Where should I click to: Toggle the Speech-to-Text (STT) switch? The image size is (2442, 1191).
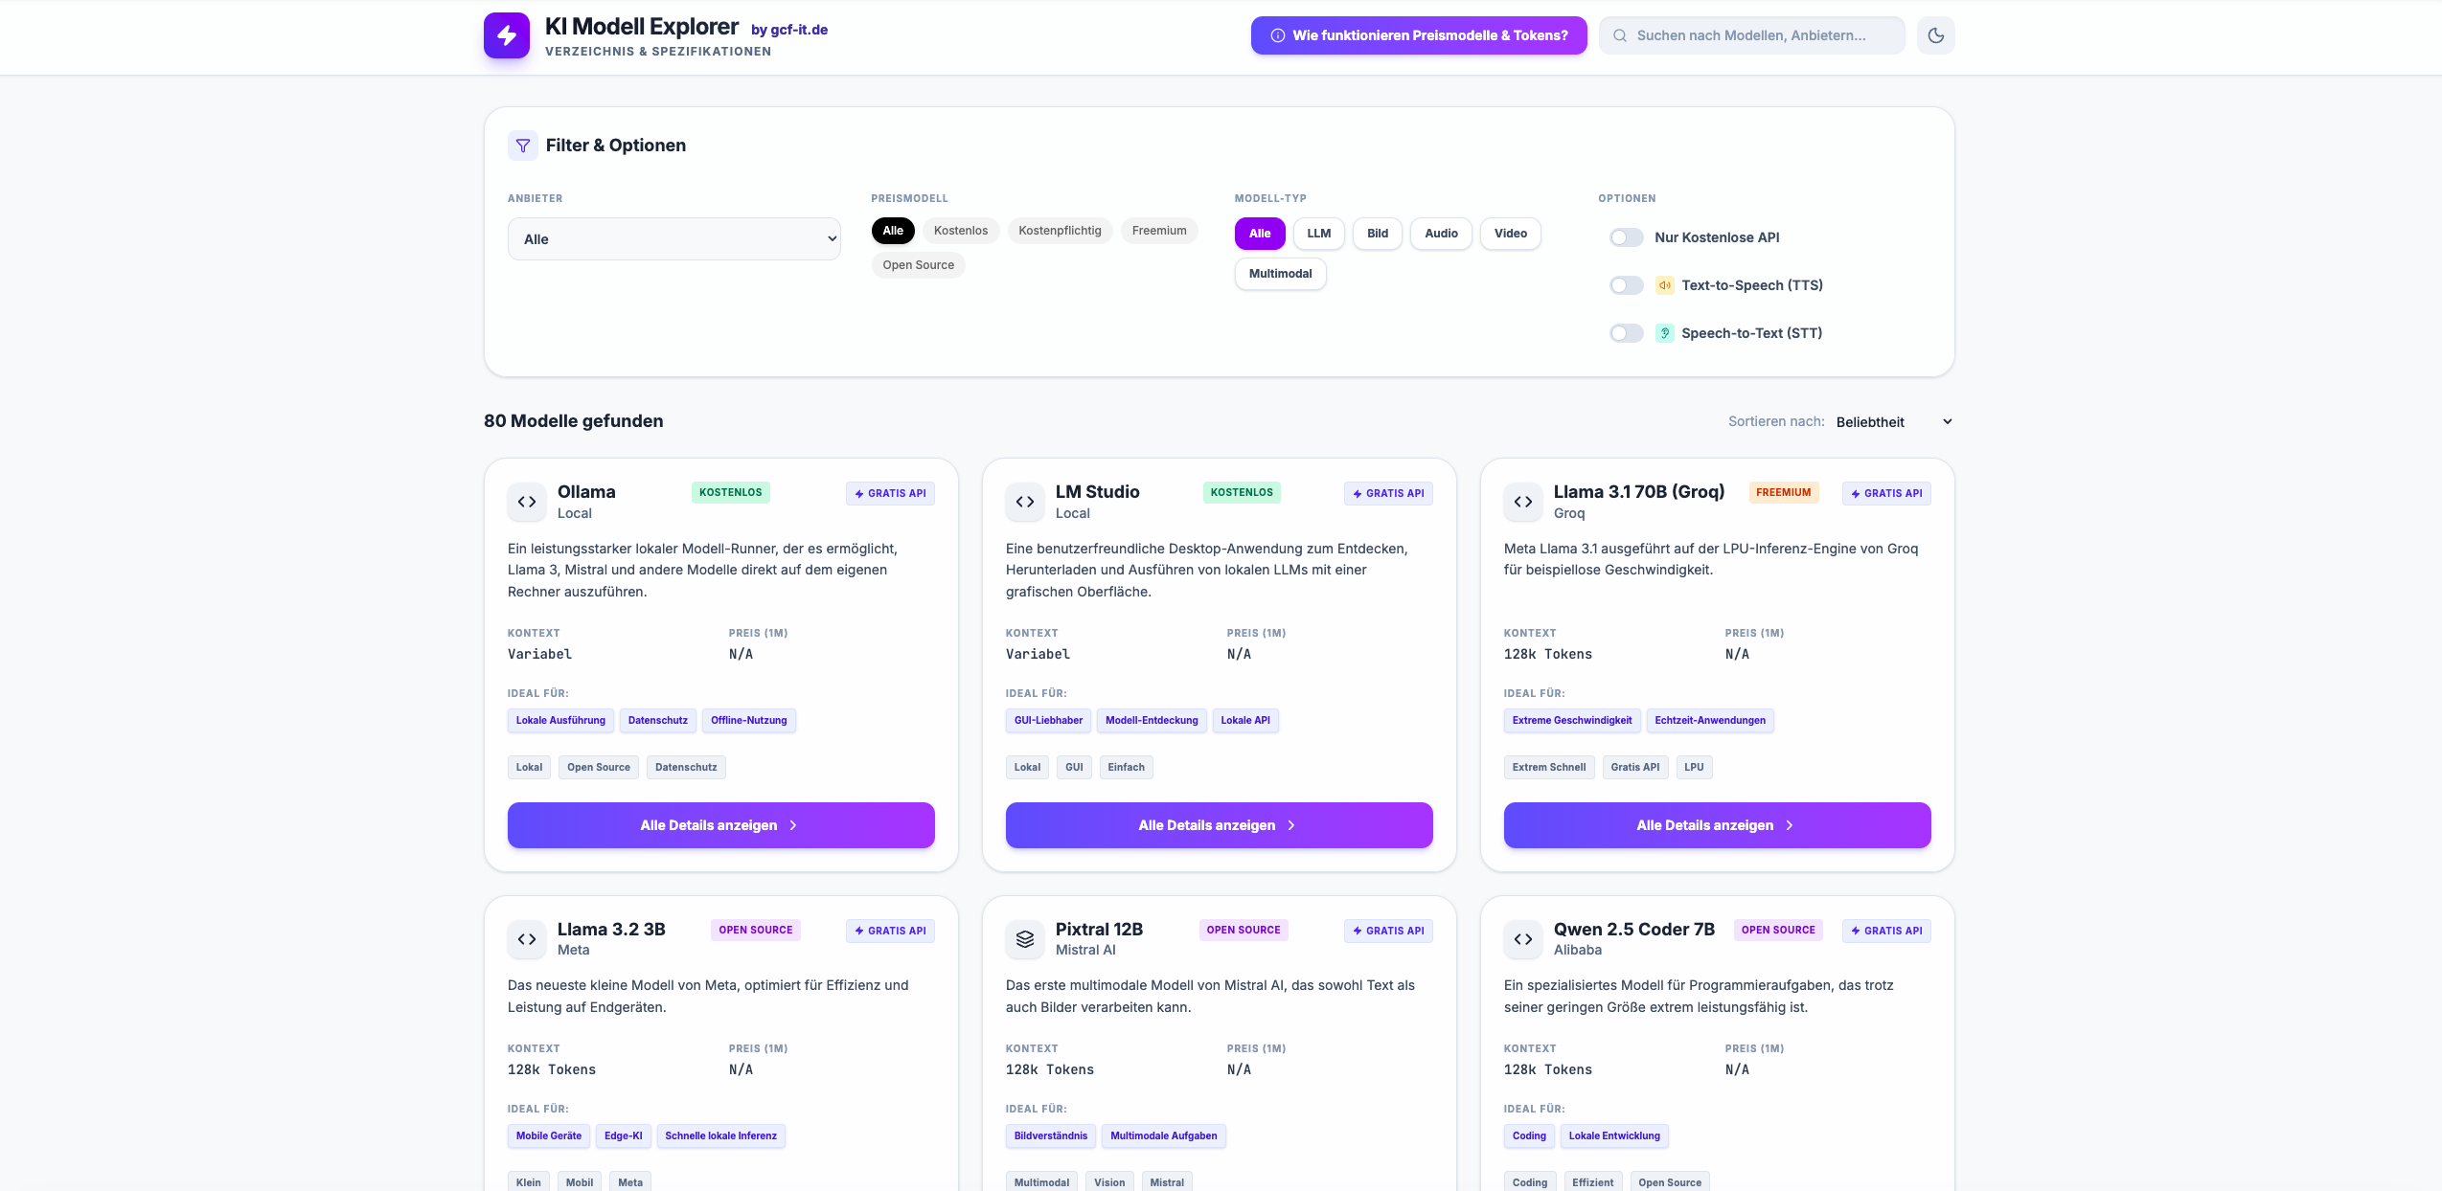(x=1627, y=333)
